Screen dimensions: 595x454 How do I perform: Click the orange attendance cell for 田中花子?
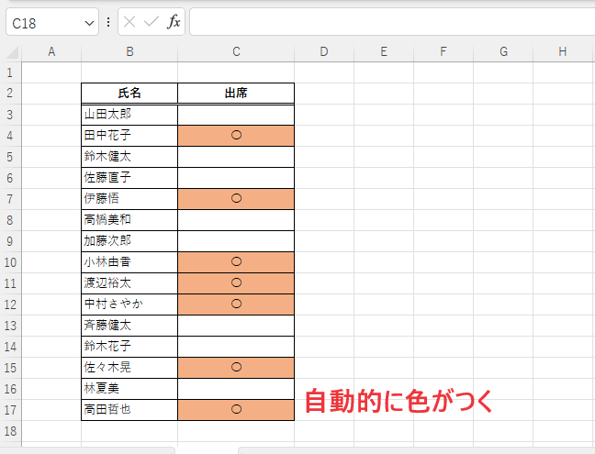(x=236, y=136)
